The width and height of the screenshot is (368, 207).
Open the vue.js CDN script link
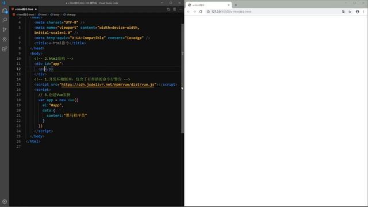pyautogui.click(x=108, y=85)
